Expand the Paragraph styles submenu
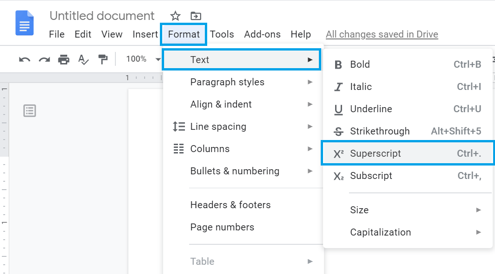The image size is (495, 274). click(228, 82)
